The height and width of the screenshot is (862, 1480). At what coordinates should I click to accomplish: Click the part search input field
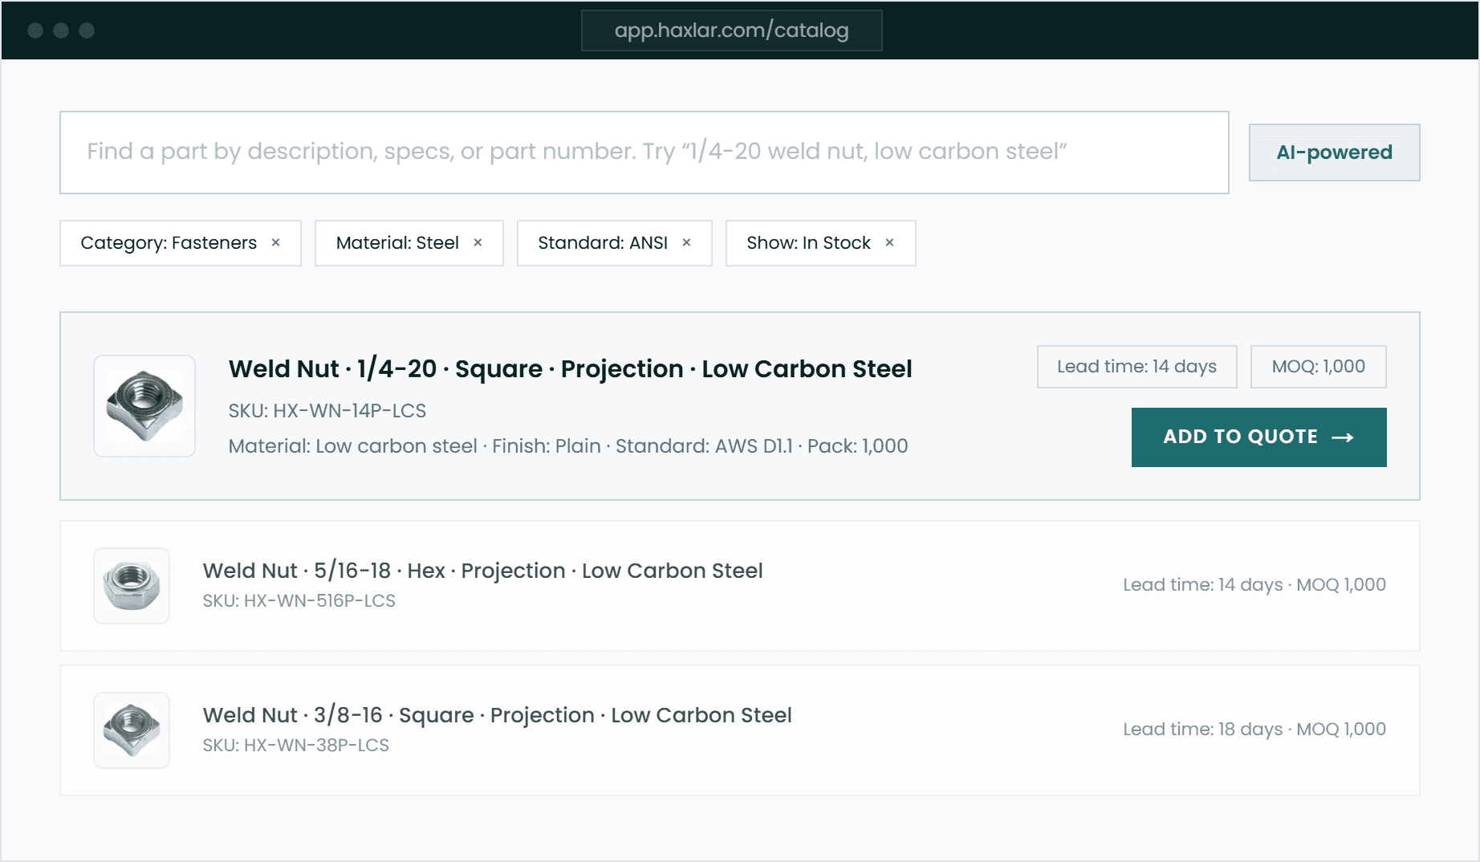[x=644, y=152]
